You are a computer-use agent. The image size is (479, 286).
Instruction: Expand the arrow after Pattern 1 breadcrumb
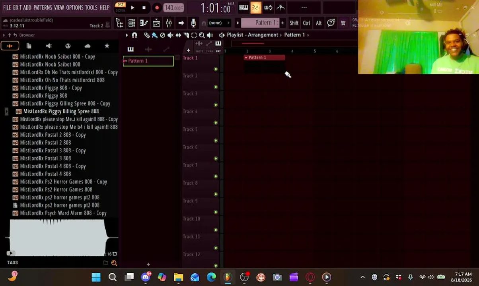tap(308, 35)
